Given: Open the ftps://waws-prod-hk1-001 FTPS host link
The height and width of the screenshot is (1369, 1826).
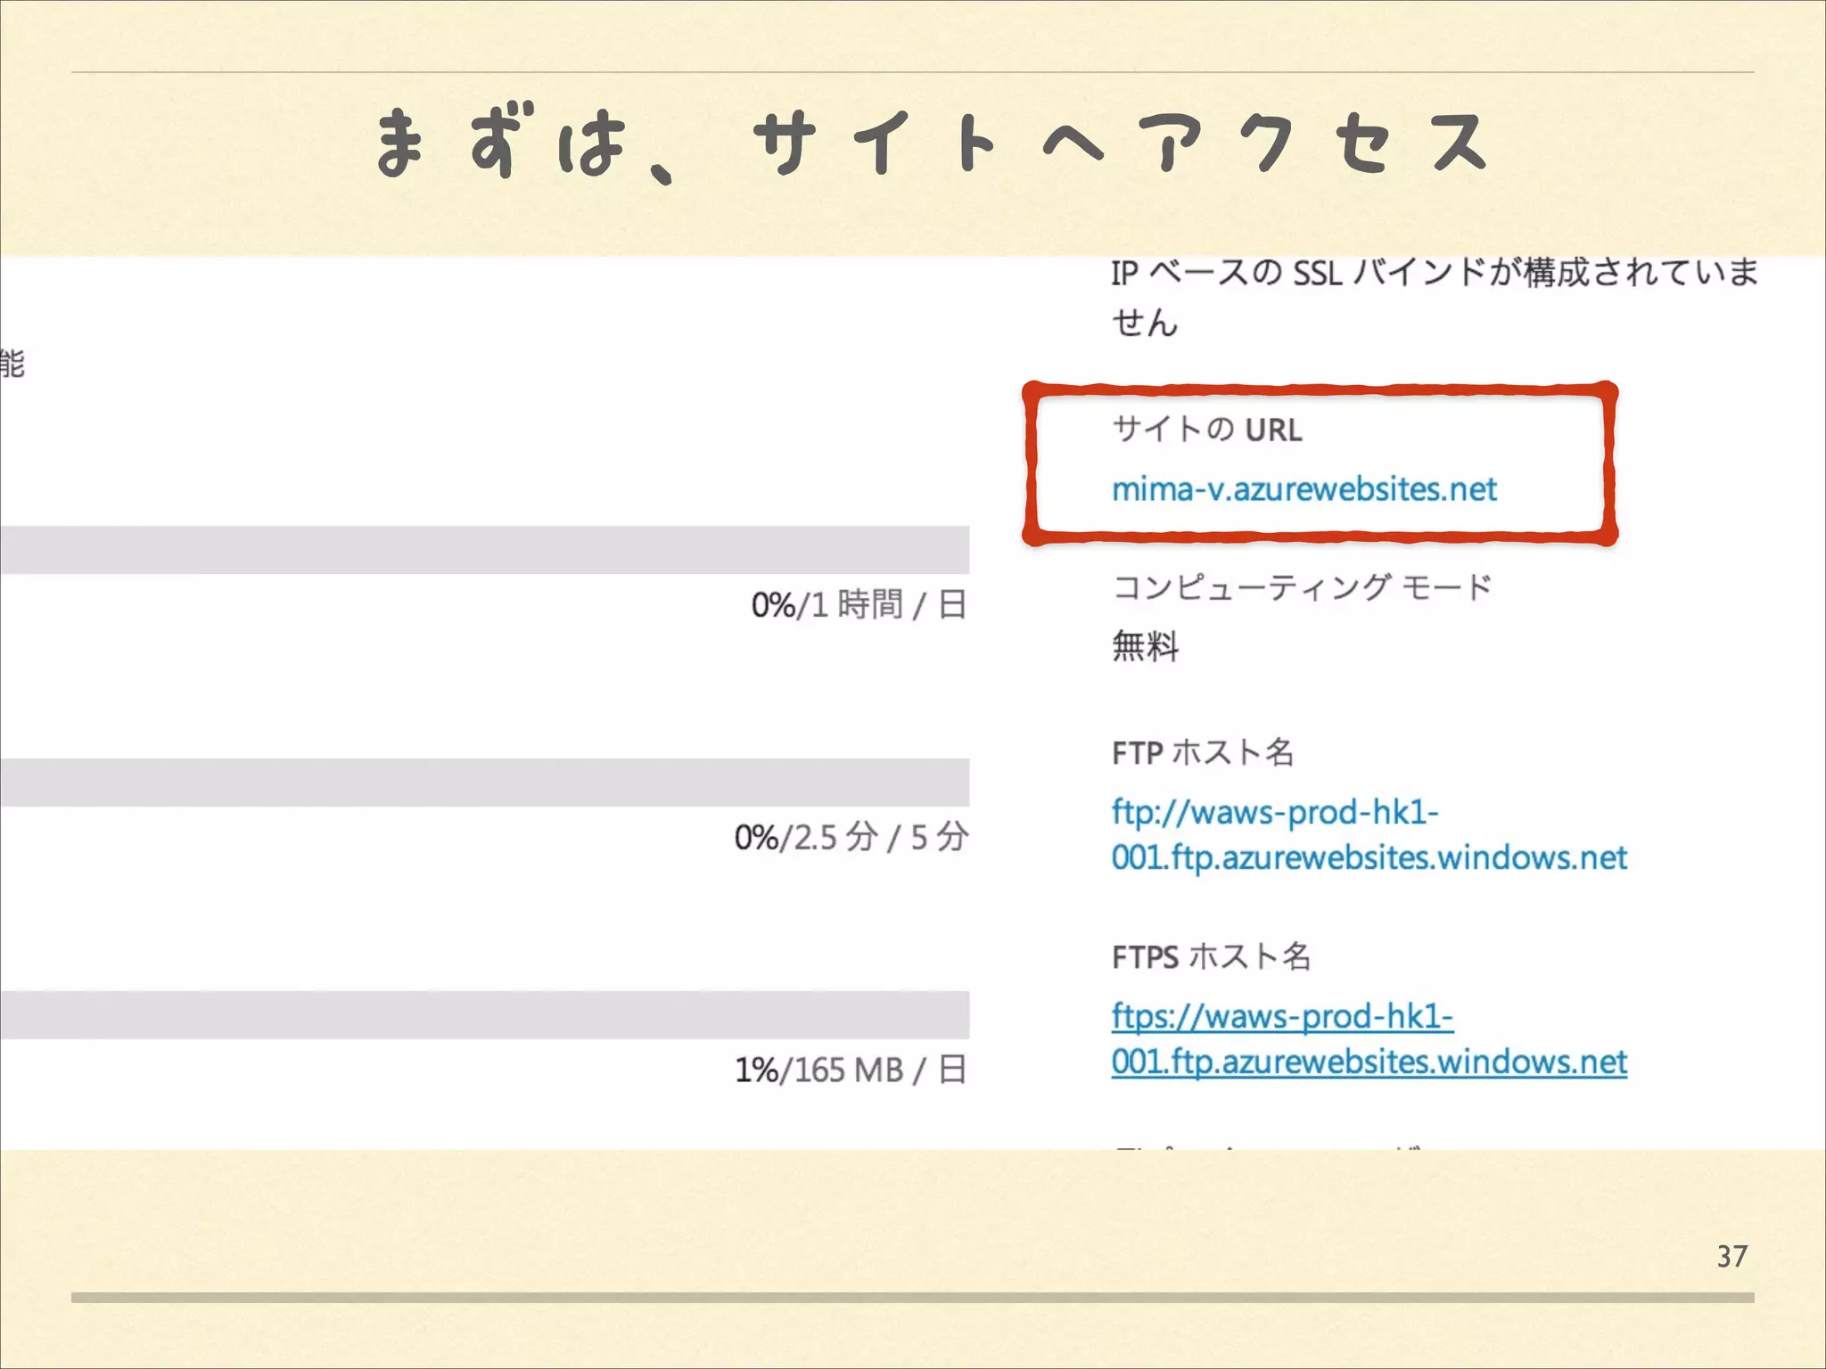Looking at the screenshot, I should tap(1369, 1038).
